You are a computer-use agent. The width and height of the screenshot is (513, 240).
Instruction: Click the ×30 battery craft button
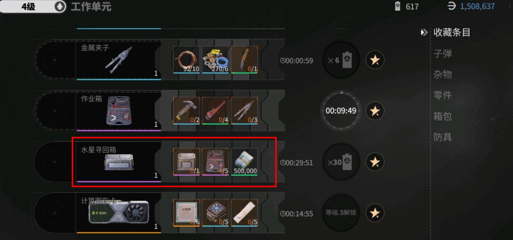tap(341, 162)
